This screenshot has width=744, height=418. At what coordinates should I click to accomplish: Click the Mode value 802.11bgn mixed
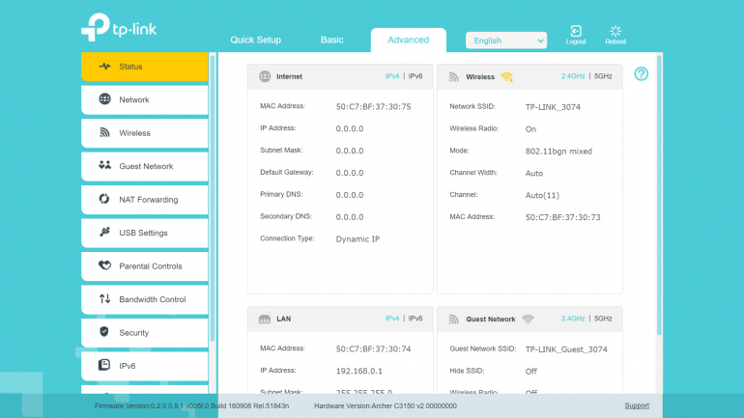tap(558, 152)
